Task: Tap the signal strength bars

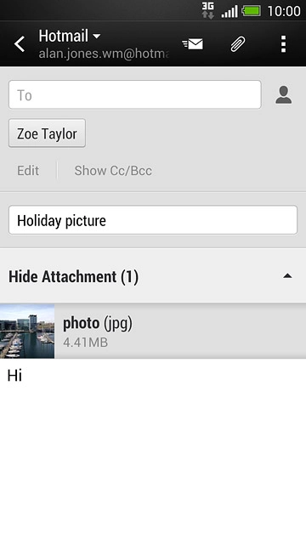Action: [229, 11]
